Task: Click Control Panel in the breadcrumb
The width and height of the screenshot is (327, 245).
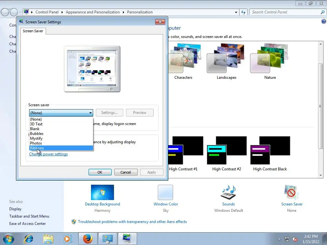Action: coord(47,12)
